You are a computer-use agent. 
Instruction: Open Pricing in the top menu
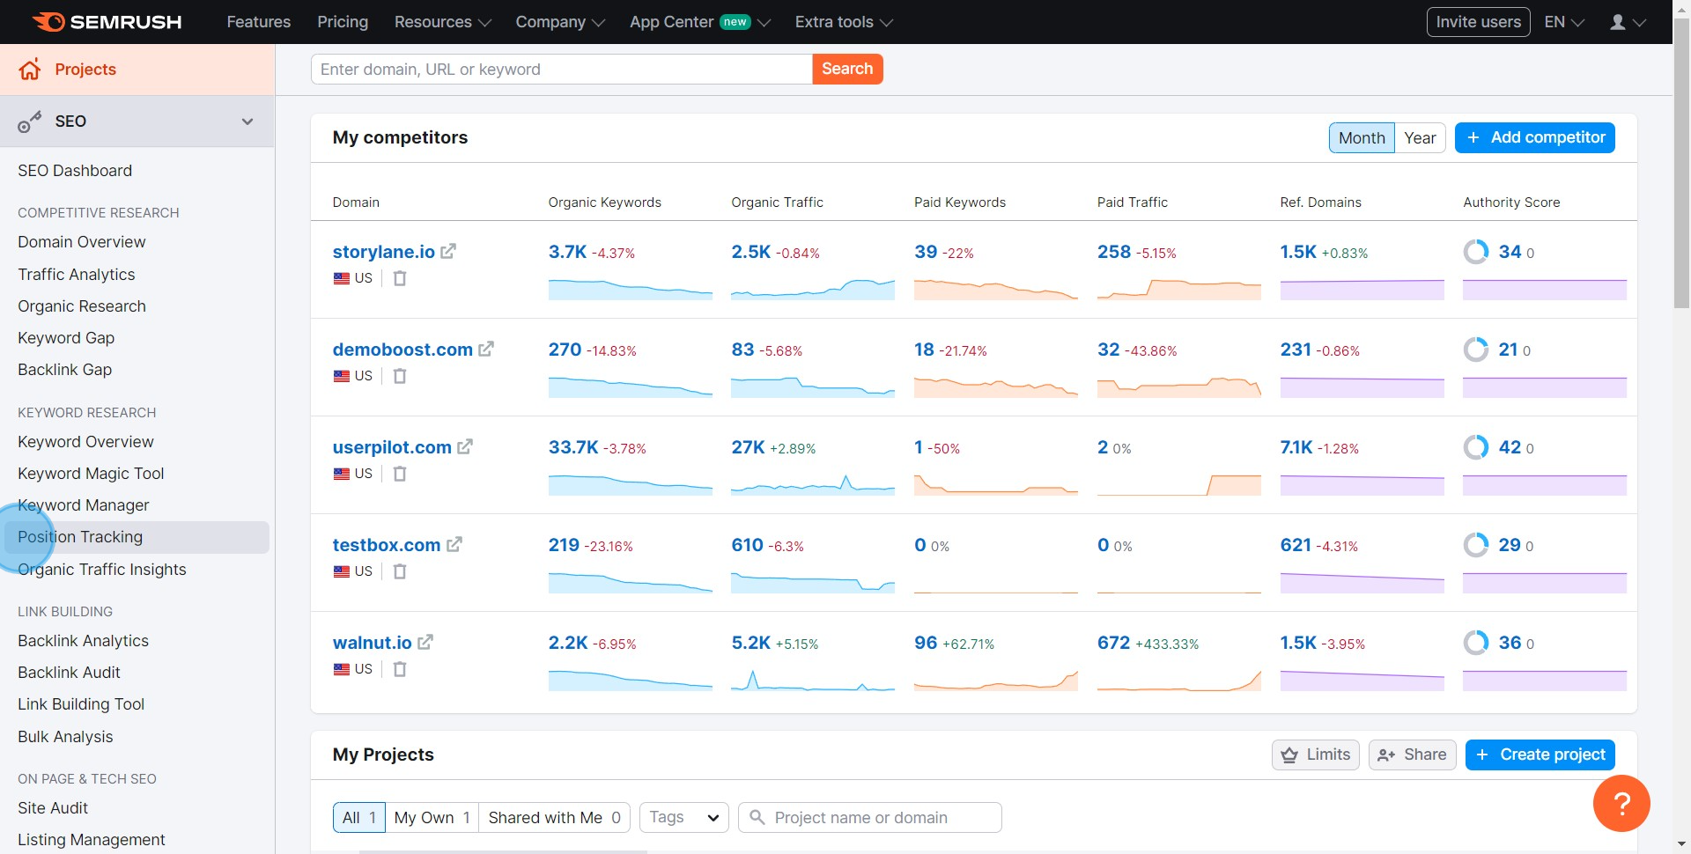coord(343,22)
